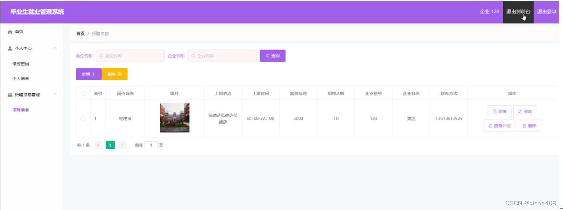Tick the checkbox for row 程序员

(83, 118)
